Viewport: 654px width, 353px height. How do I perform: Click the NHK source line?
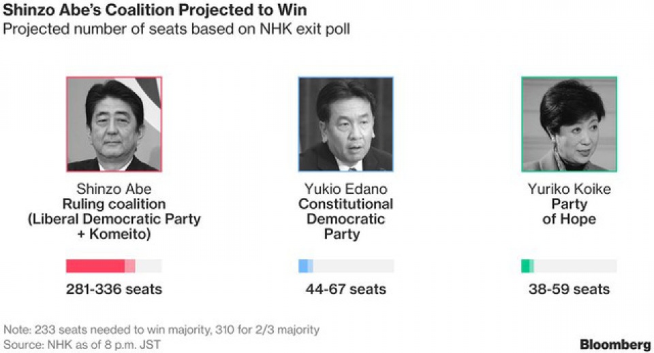pos(82,345)
